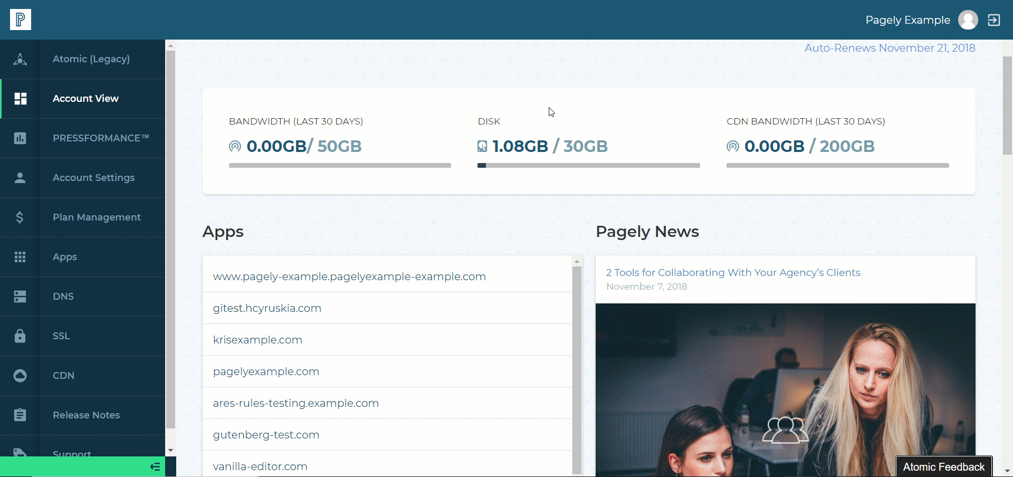Open CDN sidebar item
The height and width of the screenshot is (477, 1013).
(x=63, y=376)
